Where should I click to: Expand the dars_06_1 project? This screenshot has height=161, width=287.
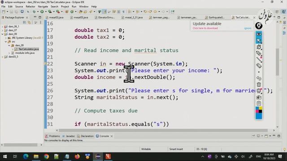click(2, 26)
